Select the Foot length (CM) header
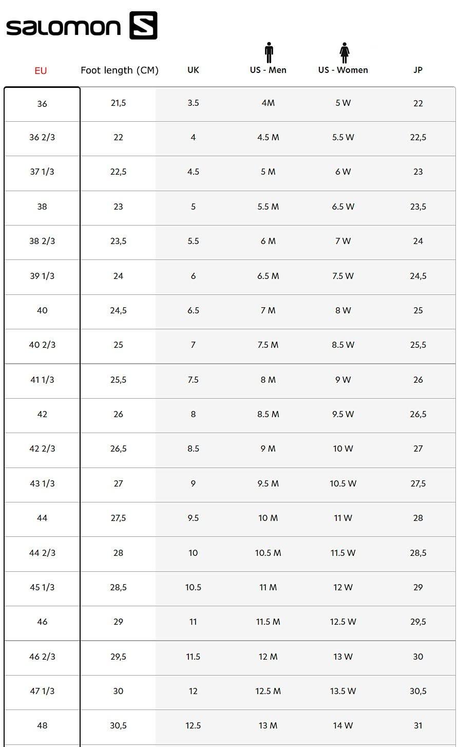The width and height of the screenshot is (458, 747). [x=119, y=70]
